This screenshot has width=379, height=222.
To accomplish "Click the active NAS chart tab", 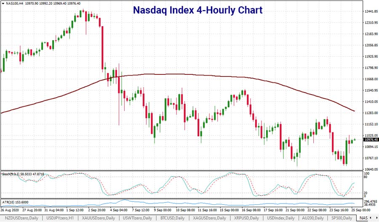I will (x=363, y=218).
